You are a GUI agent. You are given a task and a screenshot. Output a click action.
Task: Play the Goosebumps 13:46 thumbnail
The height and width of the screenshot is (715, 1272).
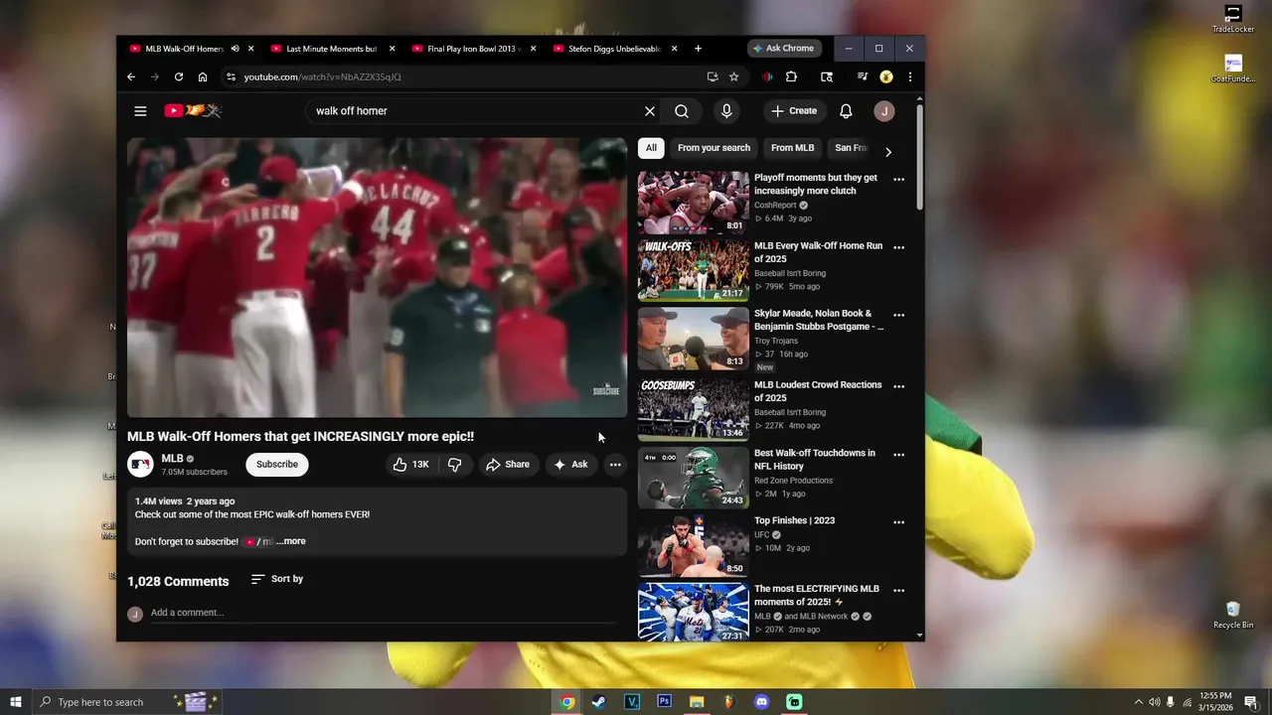(693, 409)
